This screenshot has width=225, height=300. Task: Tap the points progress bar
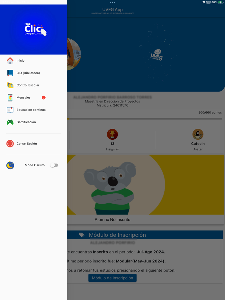[145, 119]
